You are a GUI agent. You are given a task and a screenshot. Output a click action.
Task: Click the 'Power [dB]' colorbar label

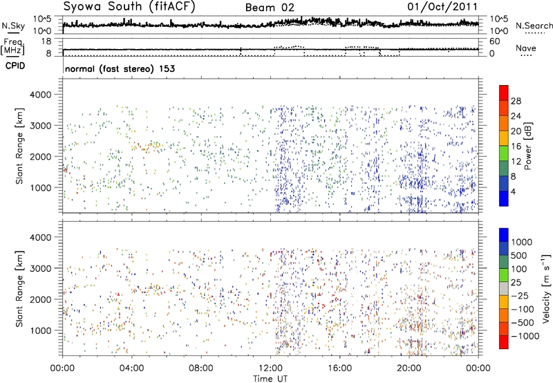click(x=528, y=146)
